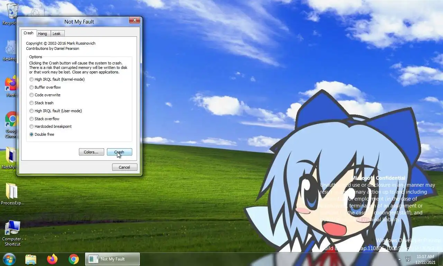Select the Stack trash option

(42, 103)
